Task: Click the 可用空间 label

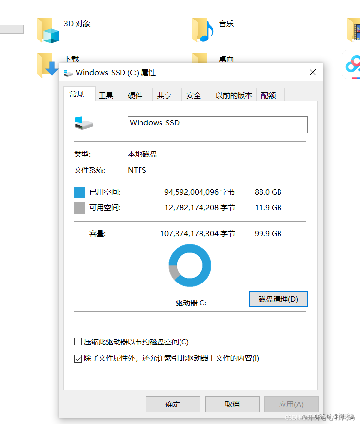Action: click(105, 208)
